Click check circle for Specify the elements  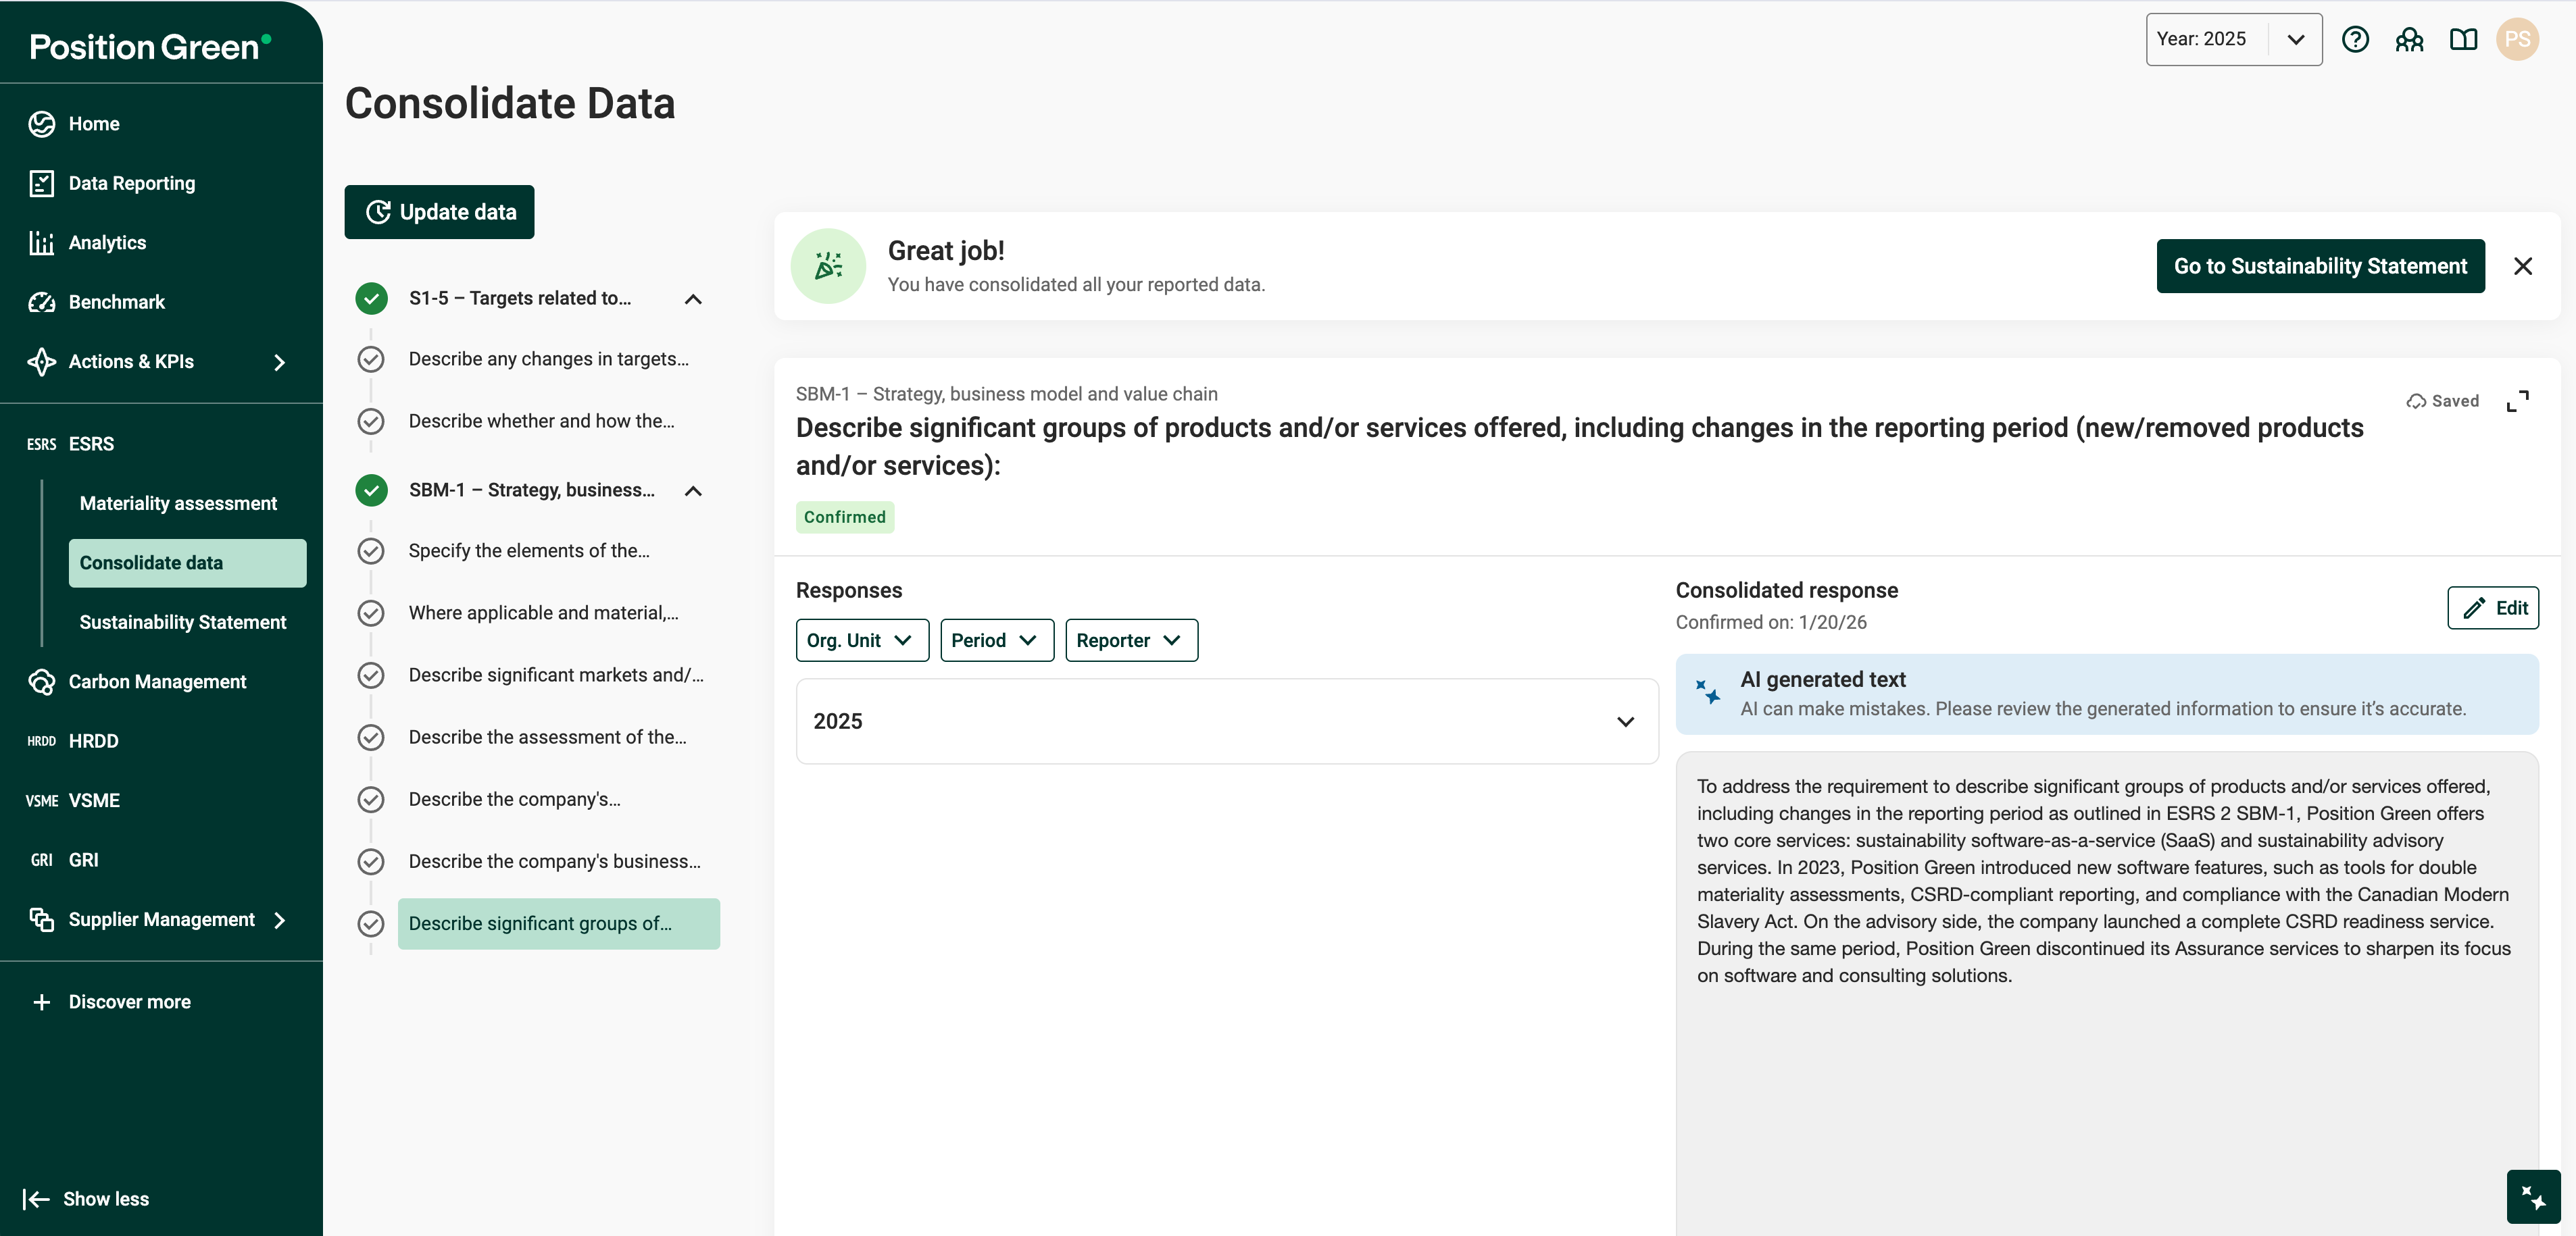pos(371,550)
